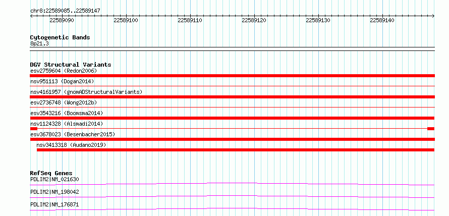449x216 pixels.
Task: Click the esv2759604 (Redon2006) variant label
Action: click(64, 71)
